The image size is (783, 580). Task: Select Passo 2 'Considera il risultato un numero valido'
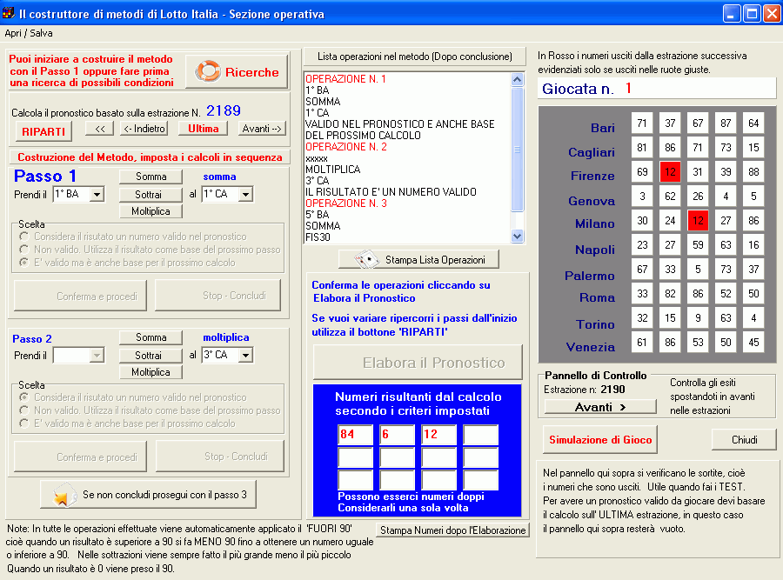[x=24, y=397]
